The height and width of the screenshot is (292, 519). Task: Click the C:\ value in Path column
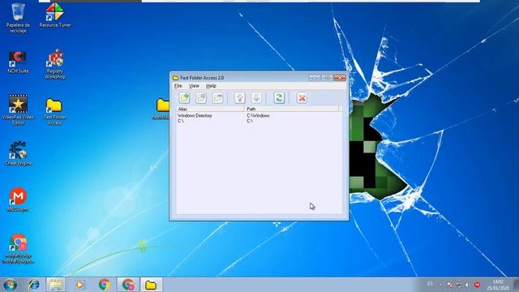[250, 121]
